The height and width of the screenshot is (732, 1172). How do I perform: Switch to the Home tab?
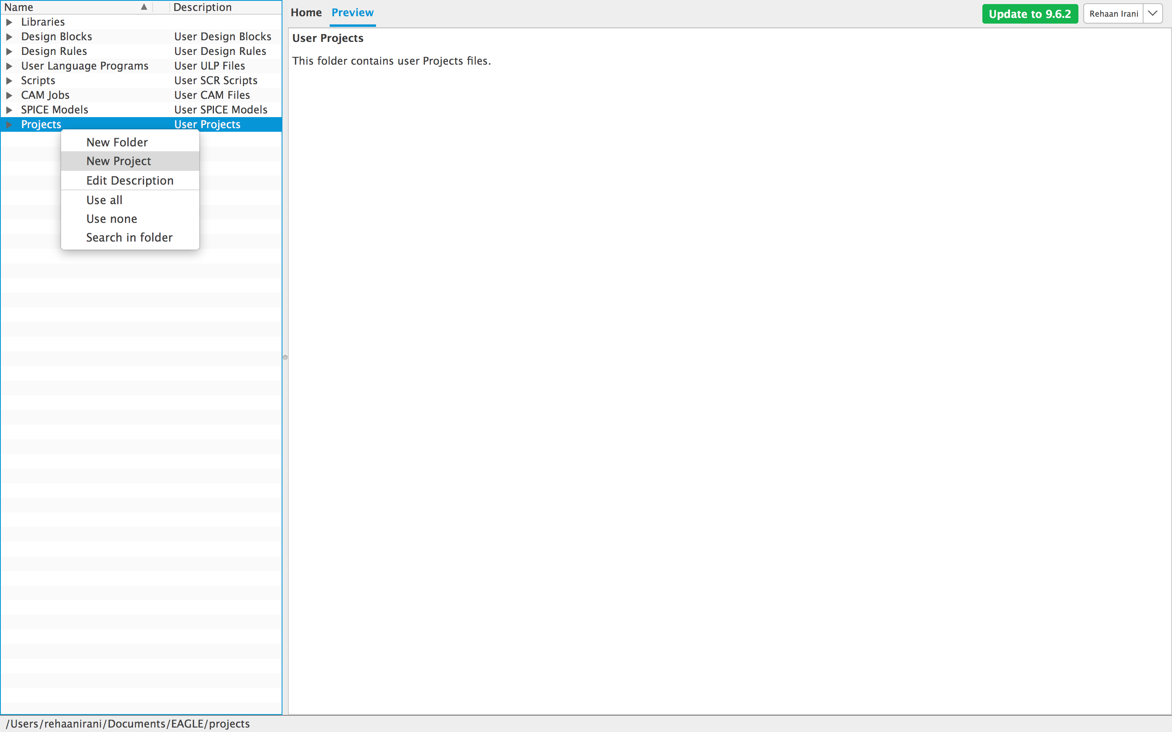pos(306,13)
